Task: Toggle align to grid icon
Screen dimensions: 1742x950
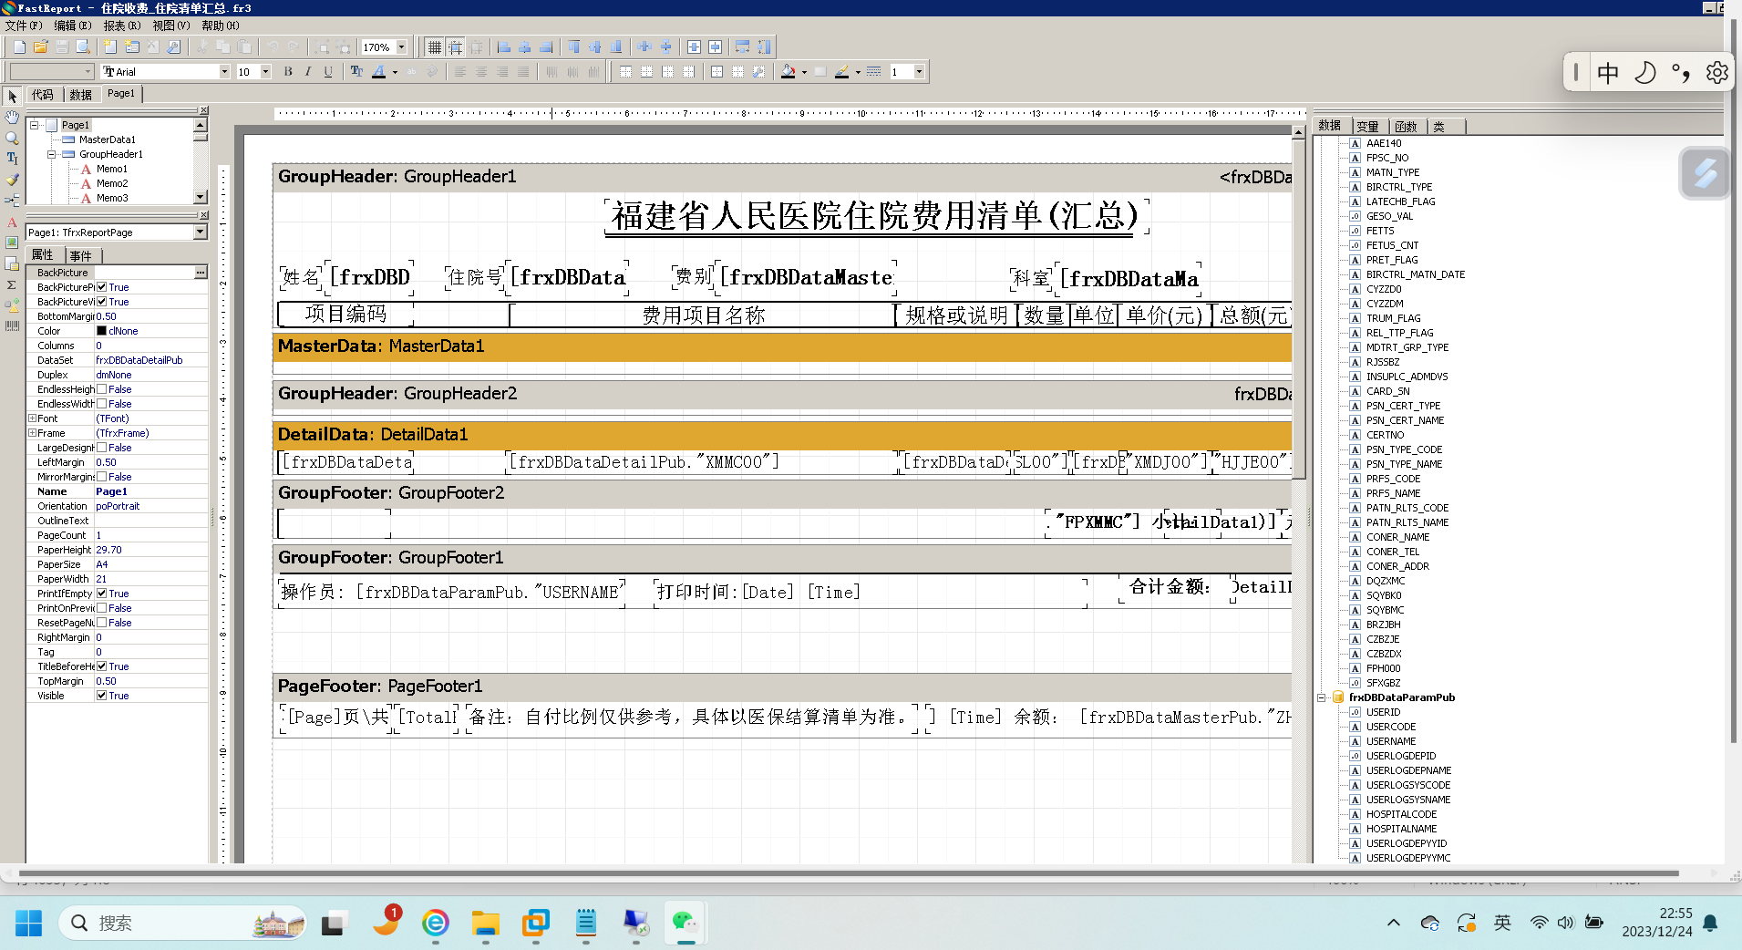Action: (456, 46)
